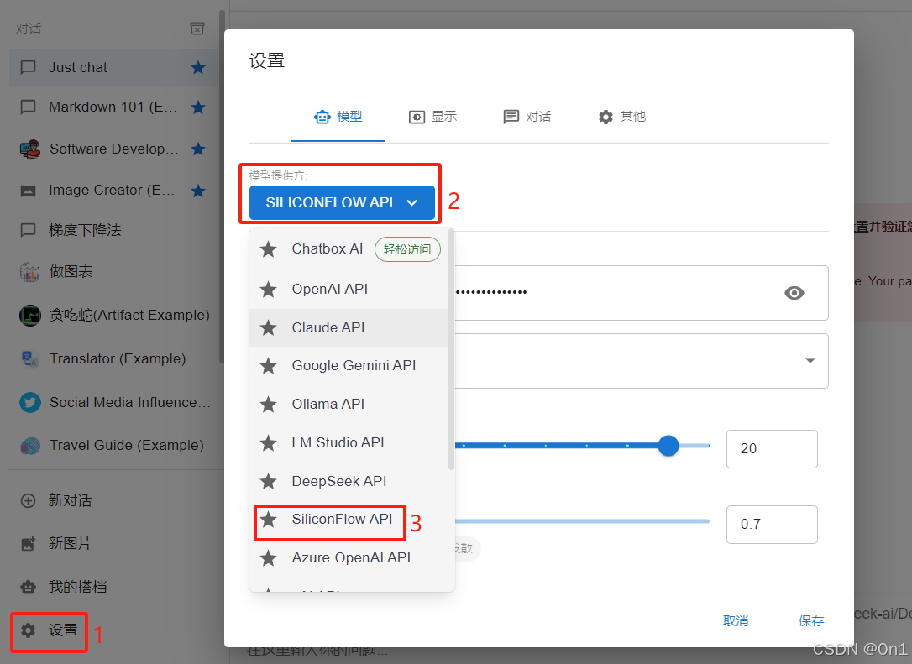This screenshot has width=912, height=664.
Task: Click the 新对话 plus circle icon
Action: point(28,500)
